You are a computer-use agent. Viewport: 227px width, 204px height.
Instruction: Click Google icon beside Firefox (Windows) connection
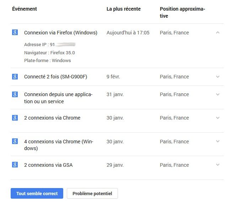15,32
